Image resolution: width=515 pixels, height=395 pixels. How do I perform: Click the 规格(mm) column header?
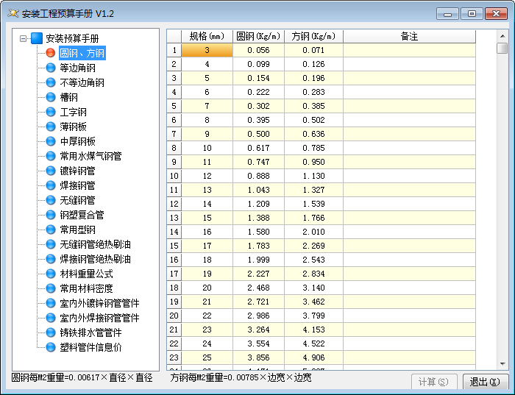pos(207,36)
